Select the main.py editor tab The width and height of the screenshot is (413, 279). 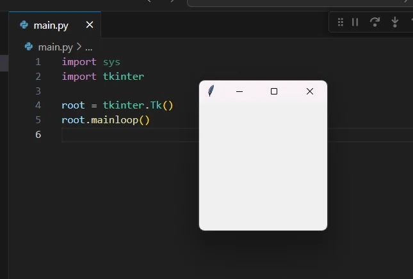55,25
